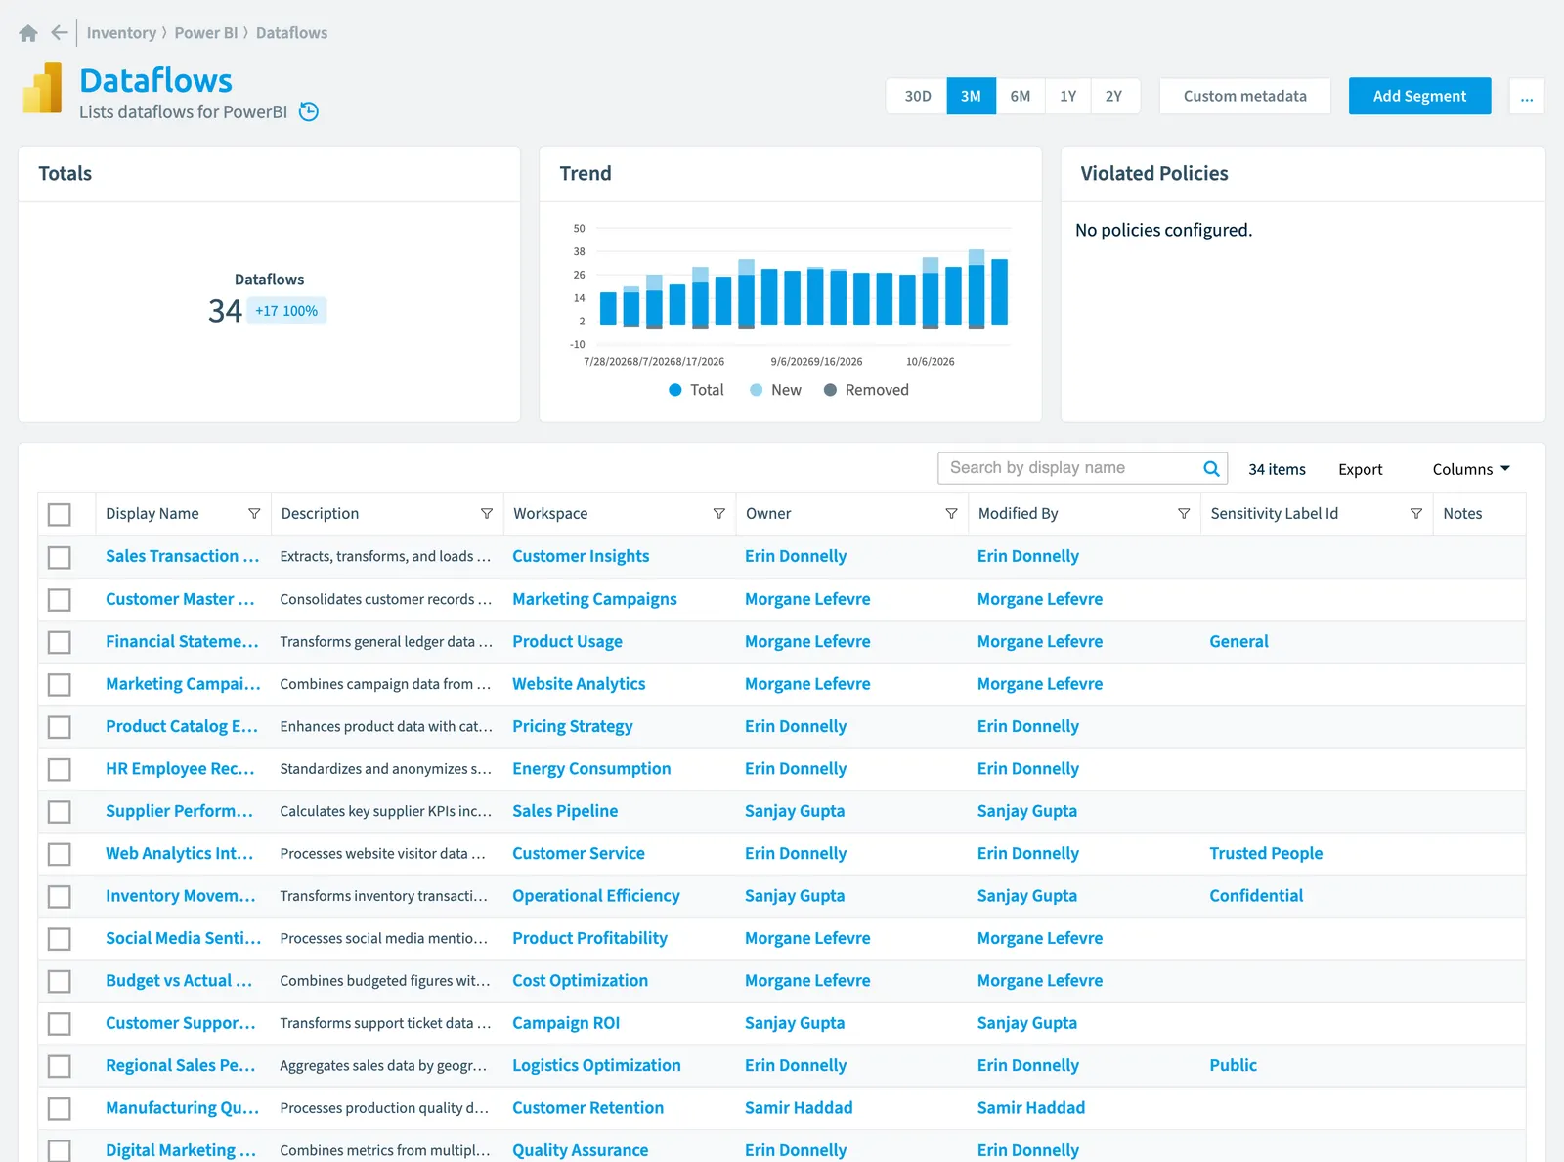1564x1162 pixels.
Task: Select the 1Y time range
Action: (x=1067, y=96)
